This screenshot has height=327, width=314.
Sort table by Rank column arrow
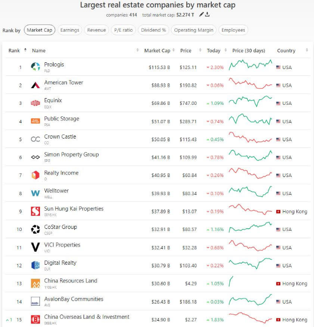25,50
